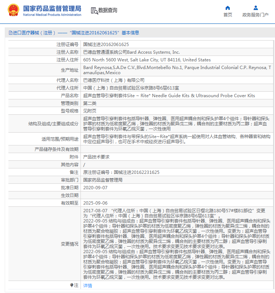275x293 pixels.
Task: Click the 产品储存条件及有效期 label
Action: (x=56, y=149)
